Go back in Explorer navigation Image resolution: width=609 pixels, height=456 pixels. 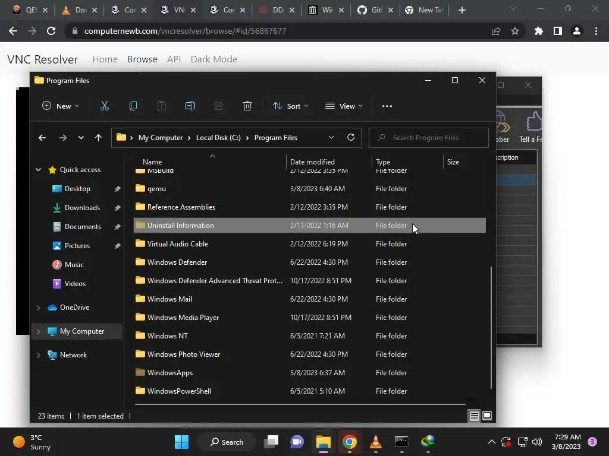(42, 138)
